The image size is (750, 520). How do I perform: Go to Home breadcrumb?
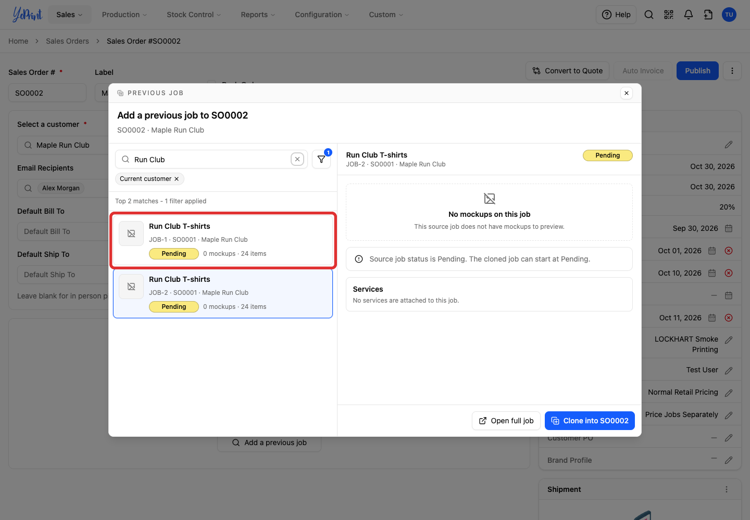pyautogui.click(x=18, y=41)
